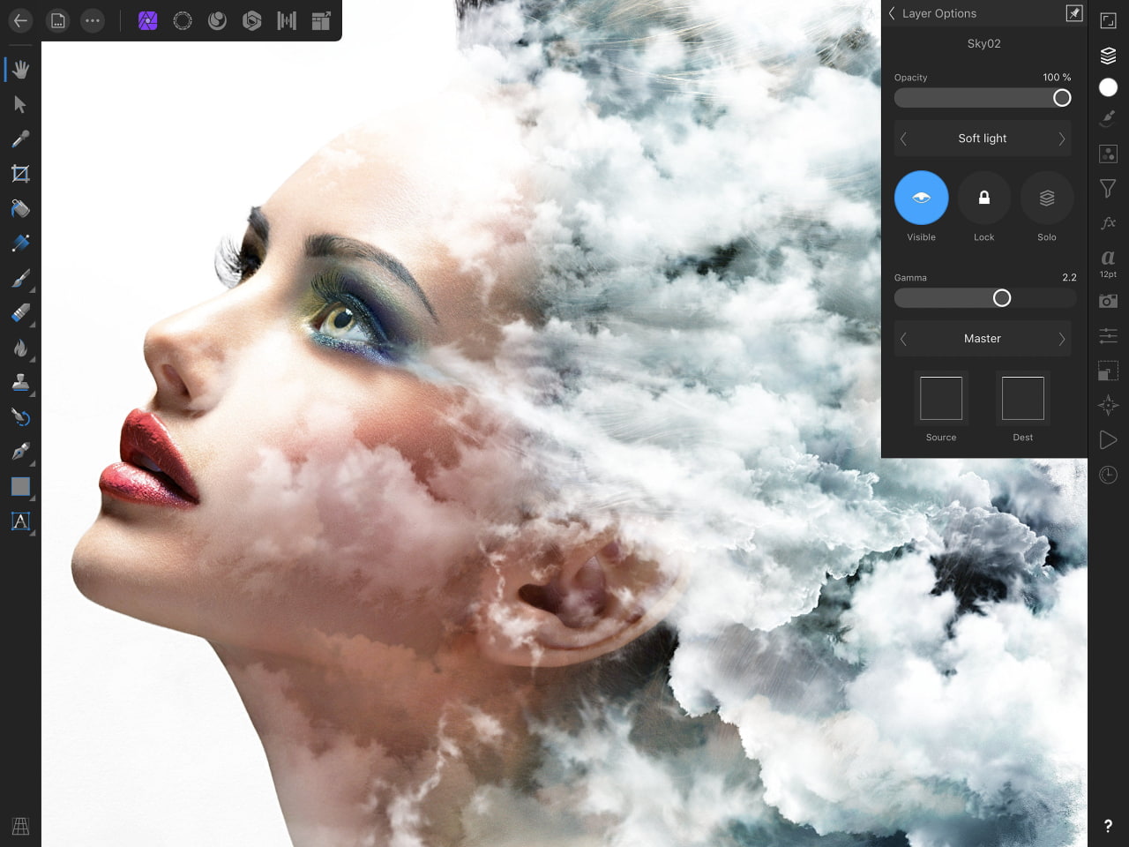The image size is (1129, 847).
Task: Switch to the Text tool
Action: pos(19,521)
